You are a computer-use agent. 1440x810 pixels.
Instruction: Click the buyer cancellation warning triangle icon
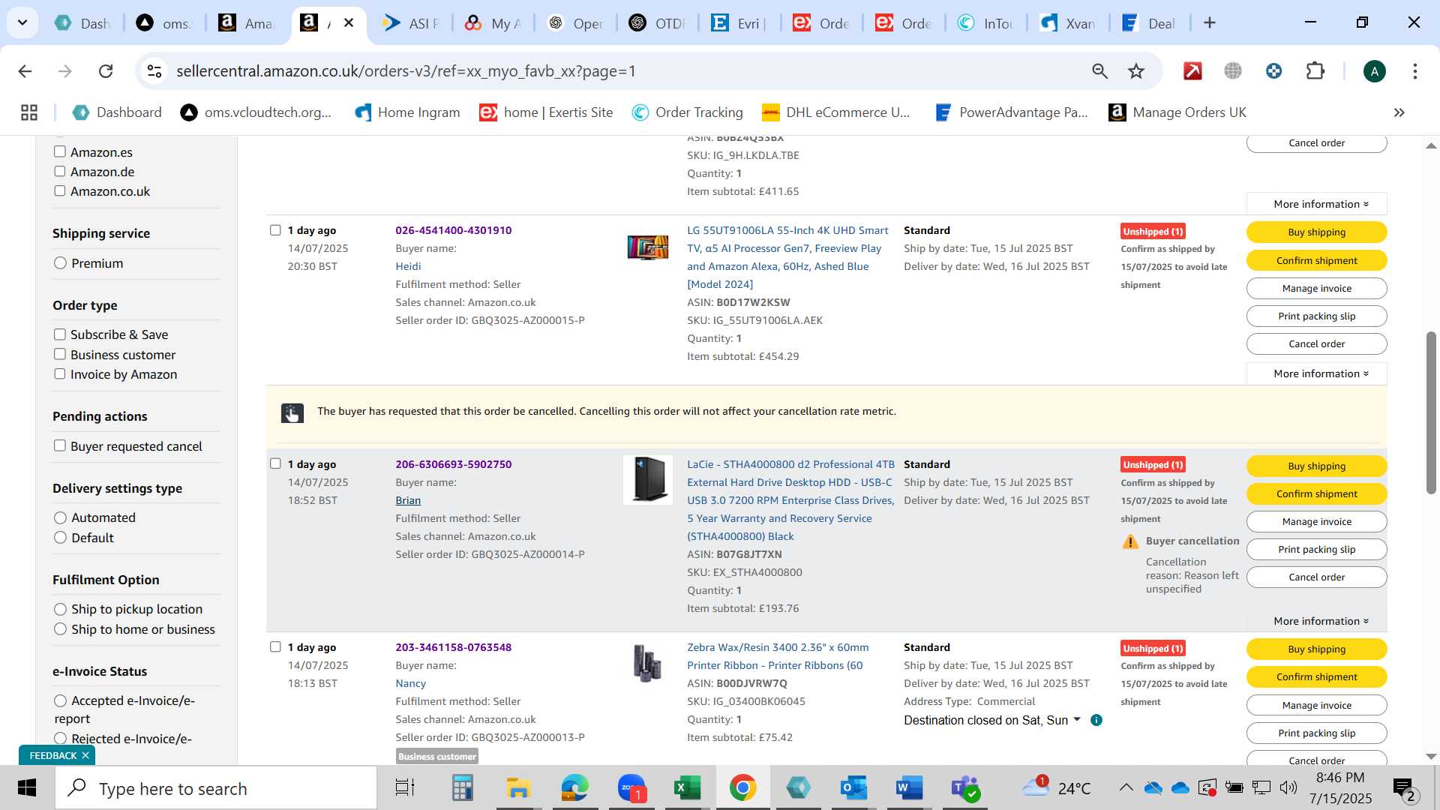click(x=1130, y=541)
